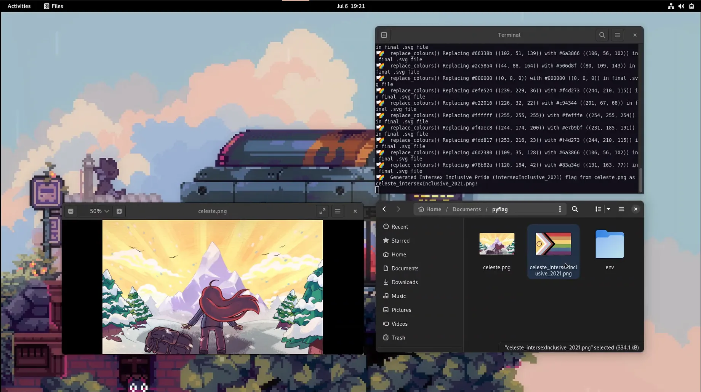This screenshot has width=701, height=392.
Task: Open the Files app menu in top bar
Action: pos(54,6)
